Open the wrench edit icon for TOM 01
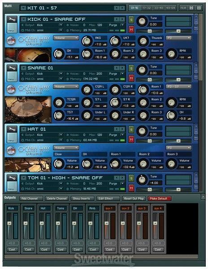 (12, 178)
